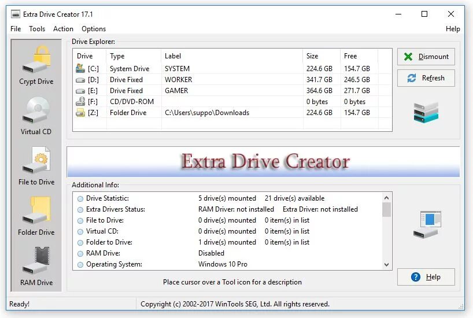Screen dimensions: 473x318
Task: Sort by the Size column header
Action: 322,56
